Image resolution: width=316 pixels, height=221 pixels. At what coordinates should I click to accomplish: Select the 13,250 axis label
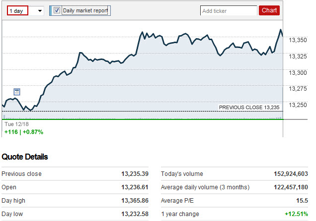[298, 105]
